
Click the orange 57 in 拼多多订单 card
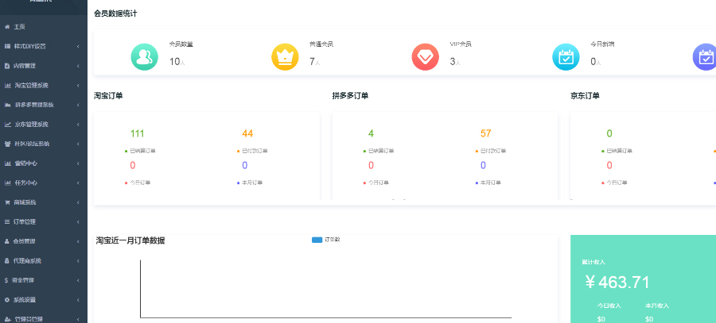point(486,133)
